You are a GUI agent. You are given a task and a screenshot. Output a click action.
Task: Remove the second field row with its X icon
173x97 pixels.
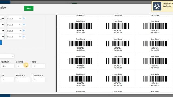pos(24,25)
